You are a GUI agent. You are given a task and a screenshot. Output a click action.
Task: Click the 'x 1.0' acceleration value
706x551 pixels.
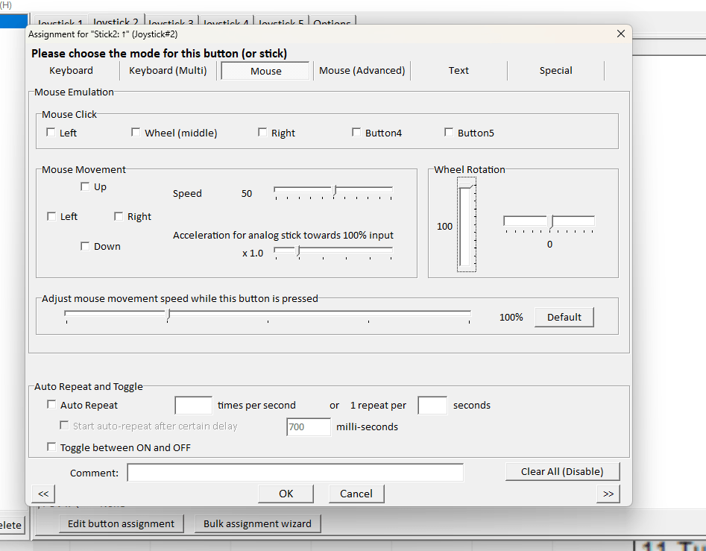(253, 254)
